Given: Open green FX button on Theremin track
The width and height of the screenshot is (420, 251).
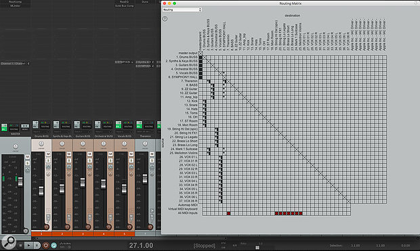Looking at the screenshot, I should point(139,124).
